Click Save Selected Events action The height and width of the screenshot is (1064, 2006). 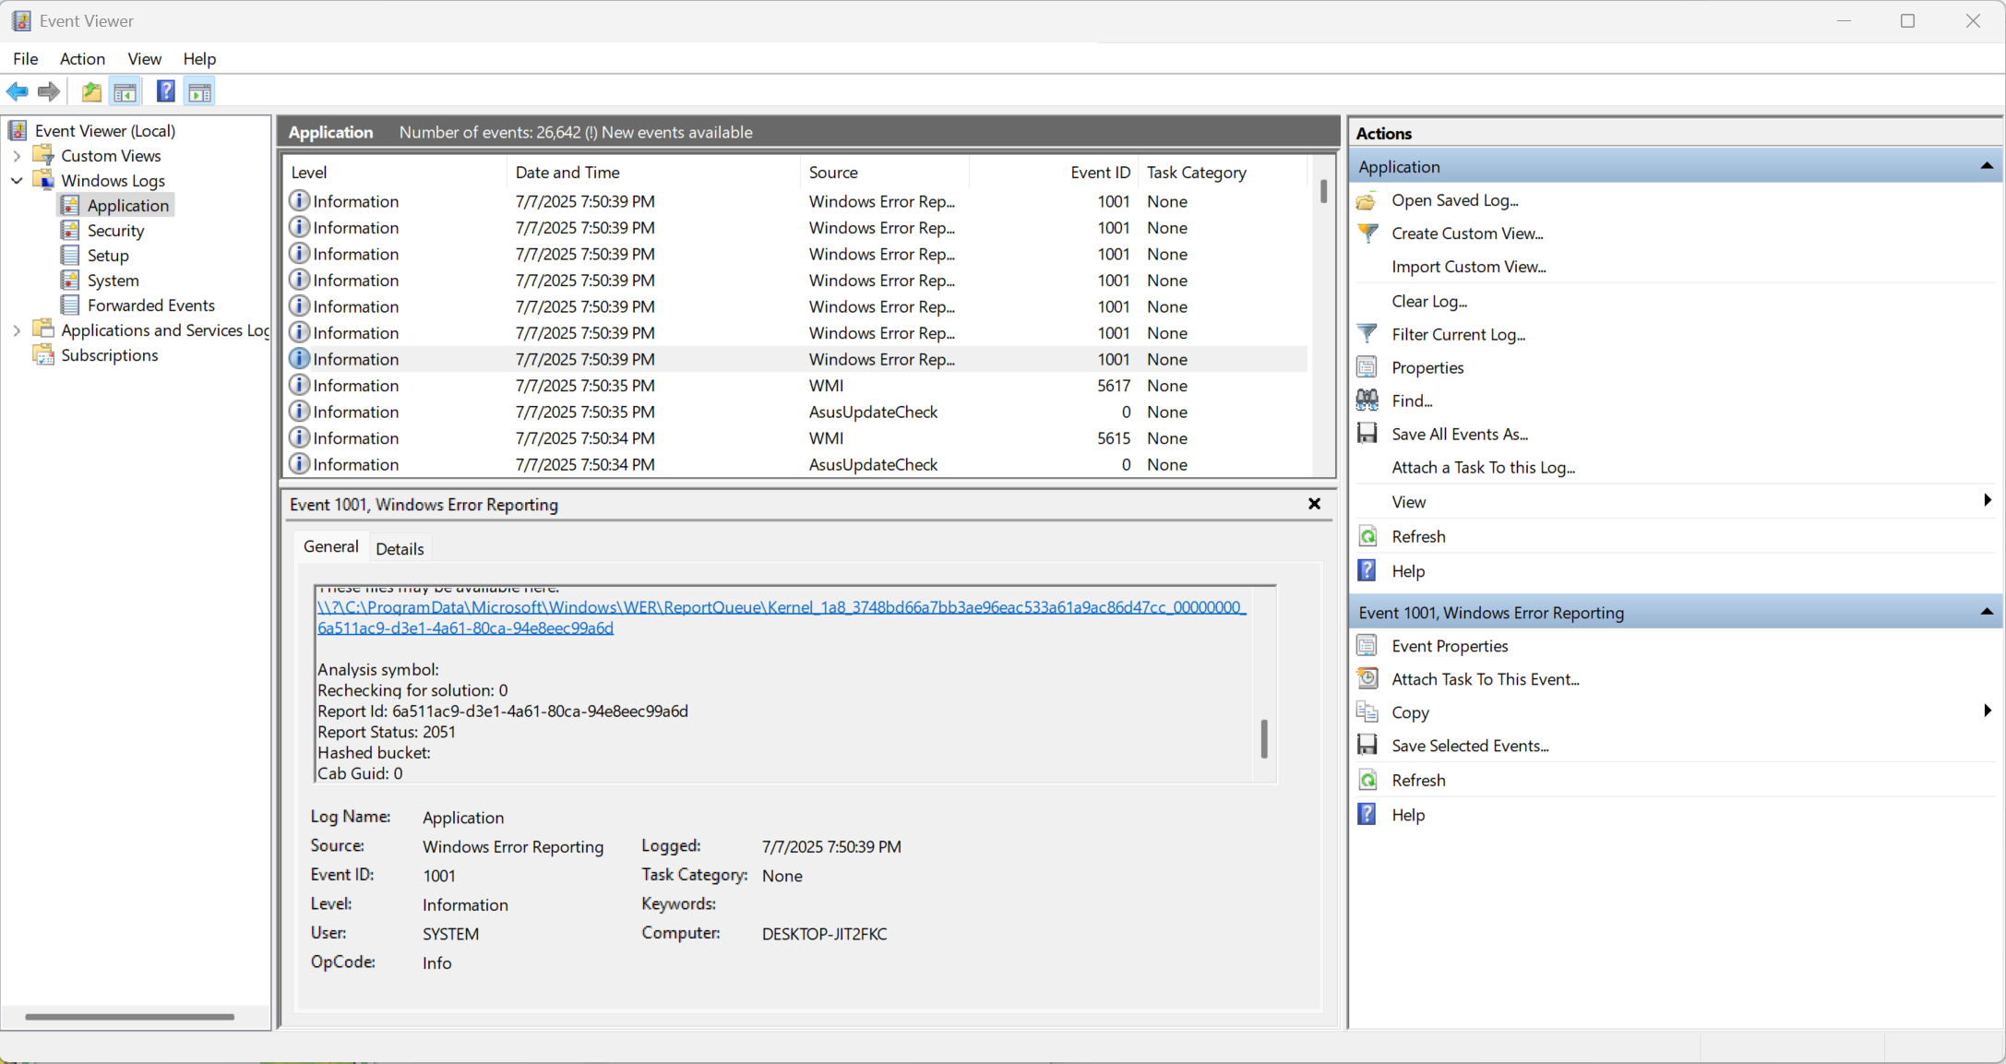click(x=1470, y=746)
